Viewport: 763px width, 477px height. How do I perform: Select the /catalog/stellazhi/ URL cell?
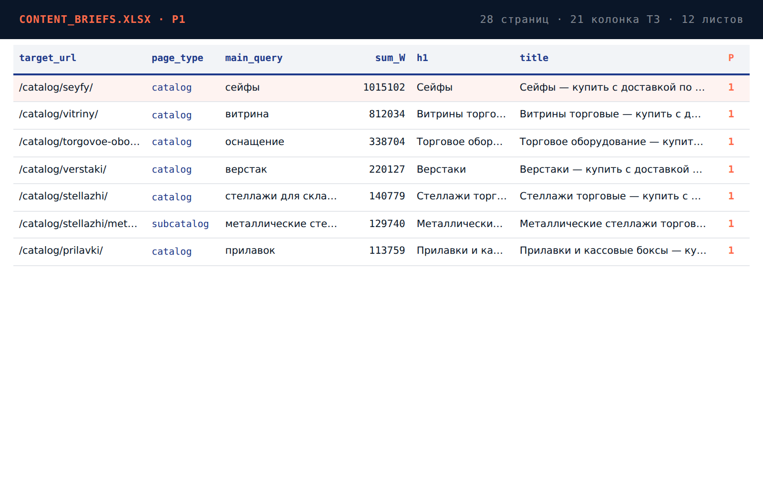[x=63, y=196]
